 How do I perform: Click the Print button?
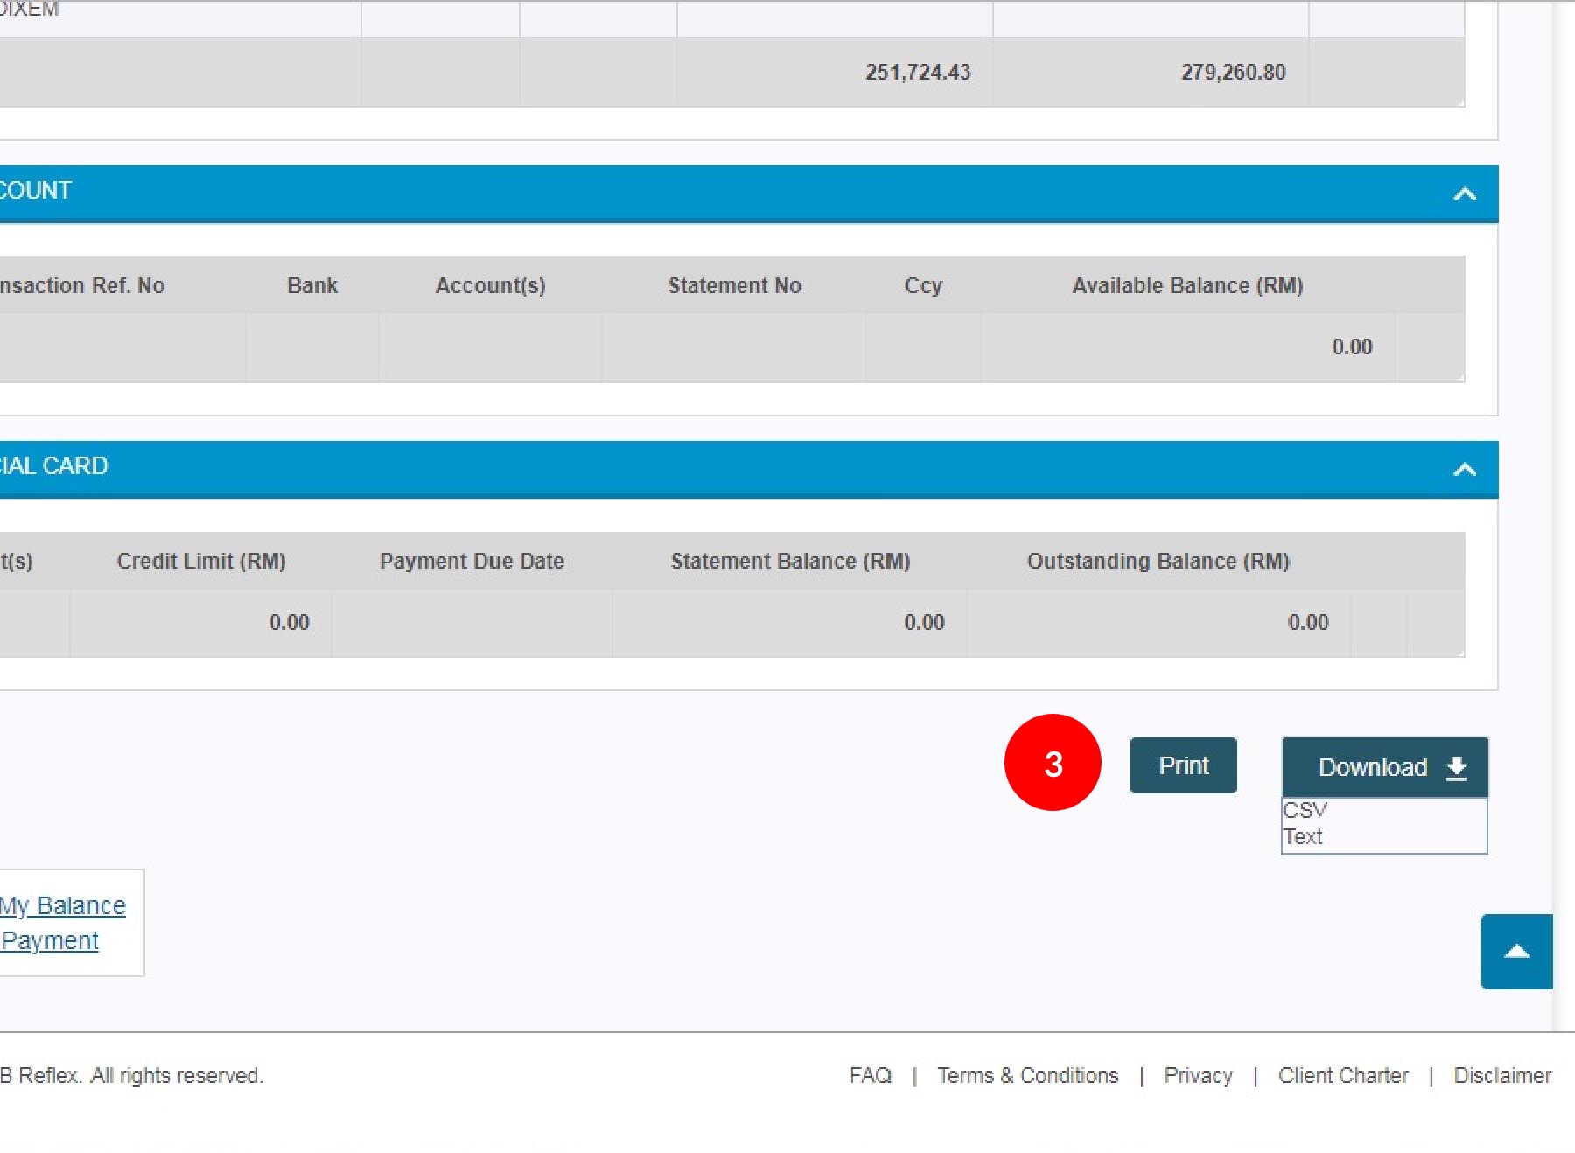coord(1183,765)
